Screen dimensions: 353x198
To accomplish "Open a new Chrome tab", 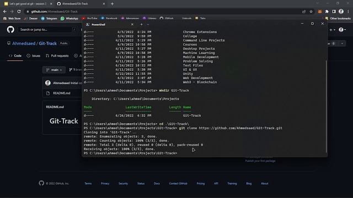I will point(112,4).
